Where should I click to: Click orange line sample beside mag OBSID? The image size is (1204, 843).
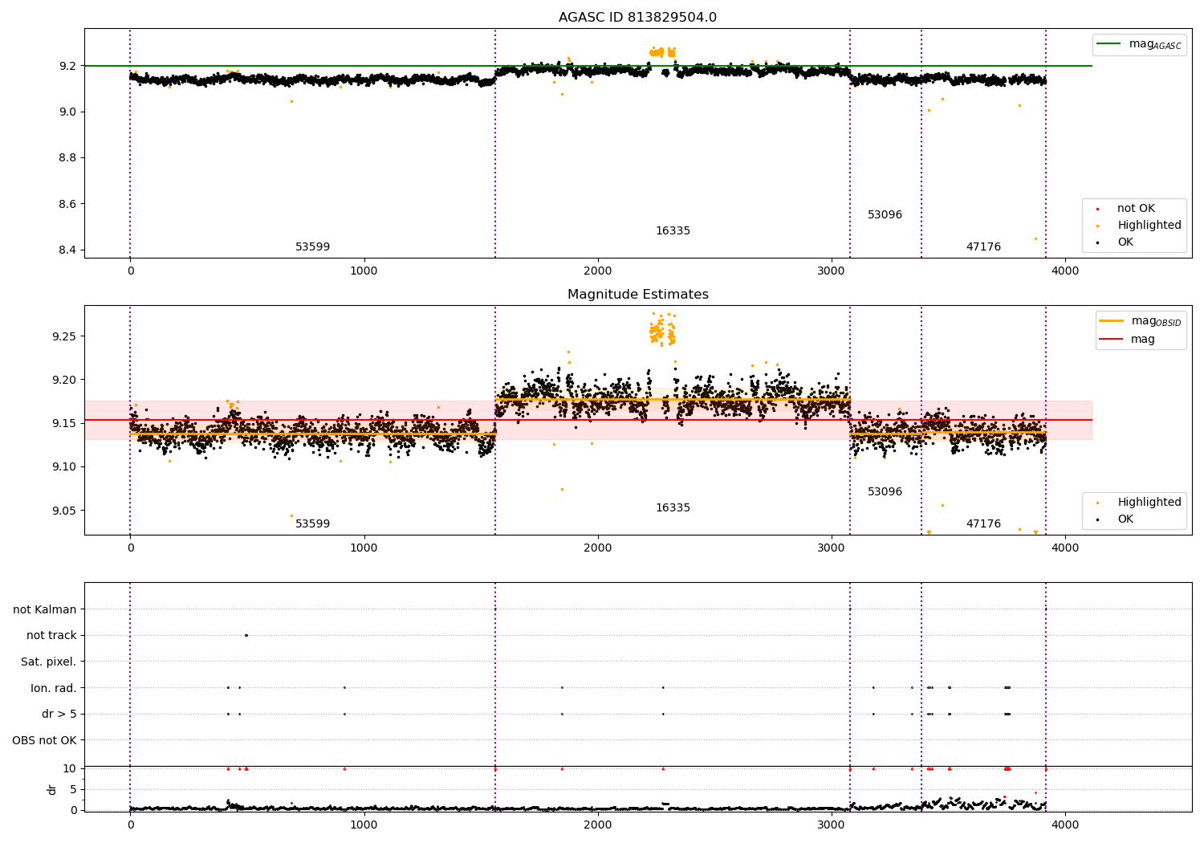[1112, 321]
